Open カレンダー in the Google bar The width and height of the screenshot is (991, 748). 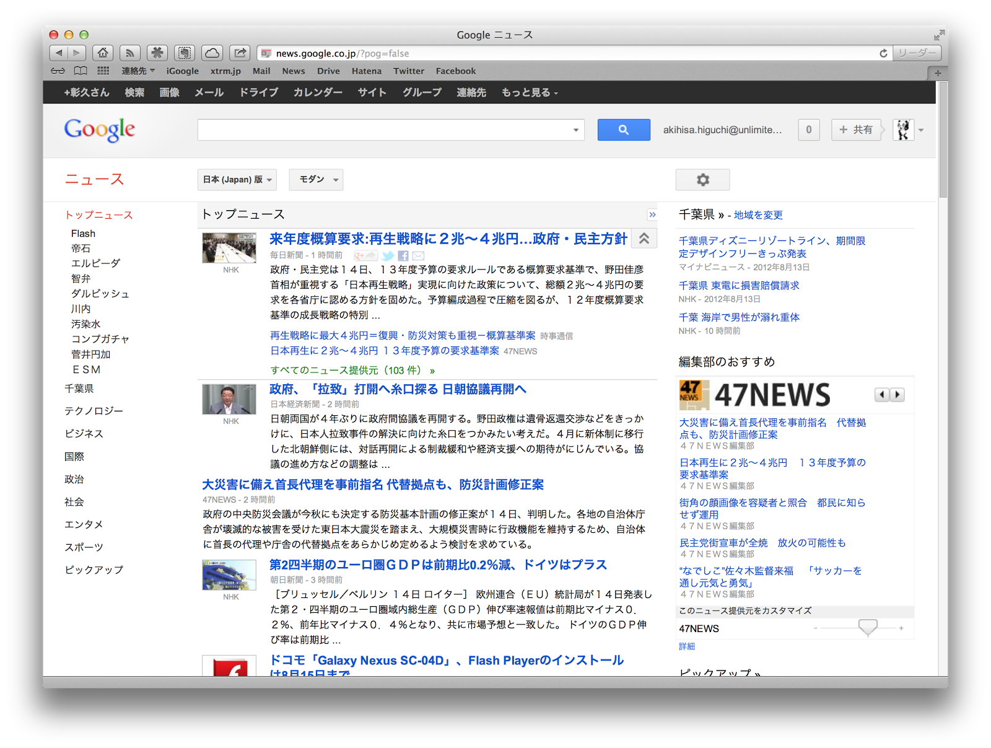[318, 92]
